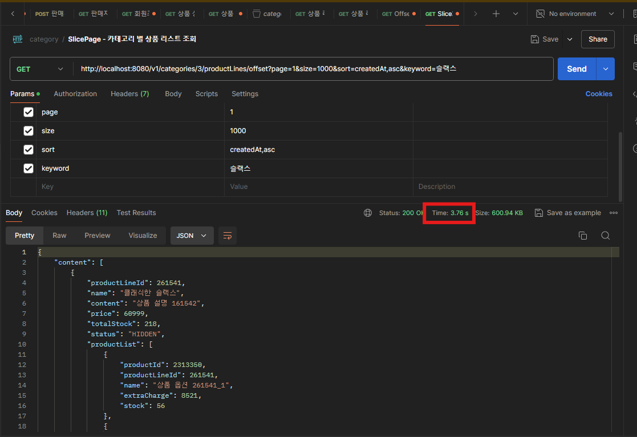The image size is (637, 437).
Task: Click the globe network icon beside Status
Action: [368, 213]
